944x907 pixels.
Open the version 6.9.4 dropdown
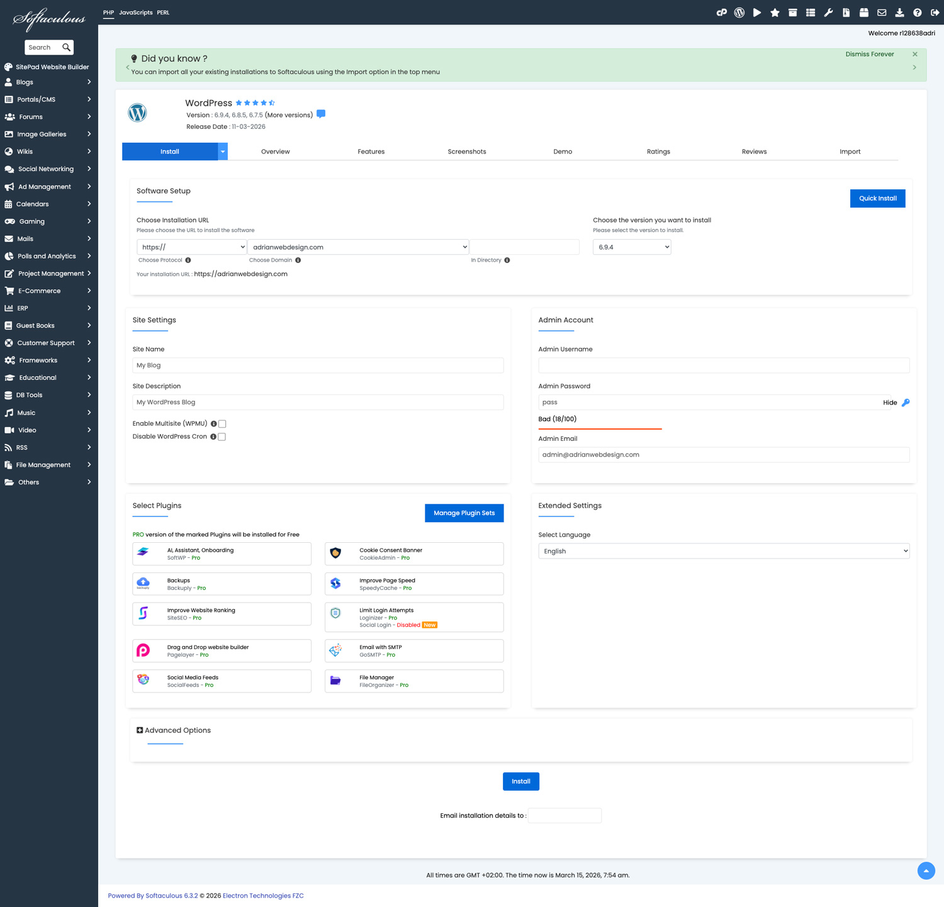632,247
